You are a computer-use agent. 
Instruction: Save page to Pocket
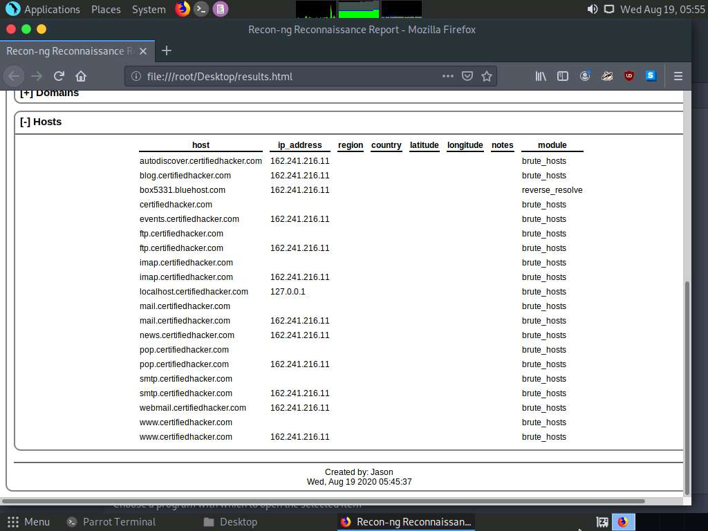point(467,76)
